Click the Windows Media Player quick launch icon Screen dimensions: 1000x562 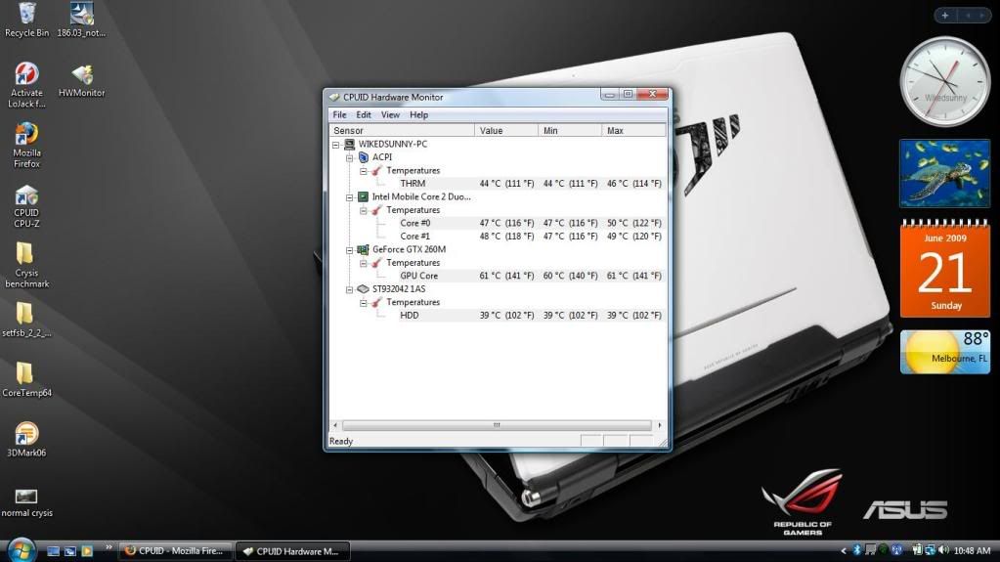[x=87, y=551]
